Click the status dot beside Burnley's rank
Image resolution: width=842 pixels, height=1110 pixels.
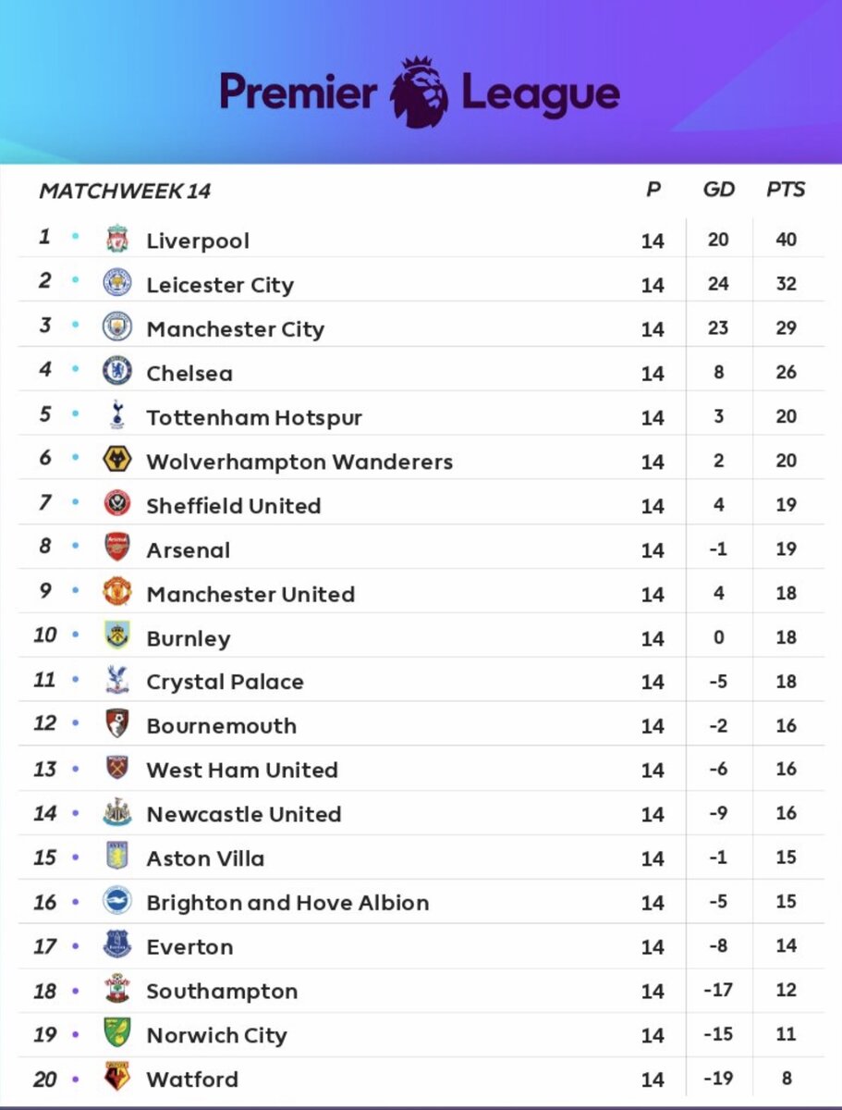(x=76, y=635)
